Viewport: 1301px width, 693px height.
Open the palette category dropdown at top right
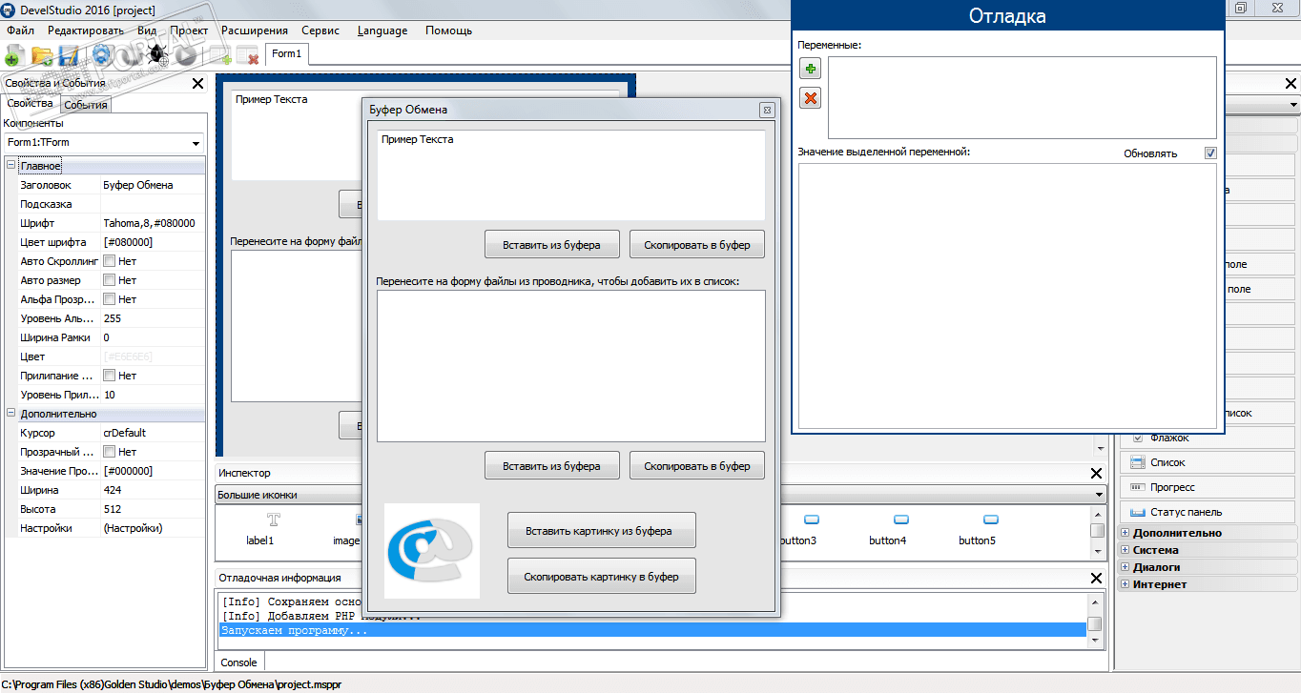[x=1293, y=104]
